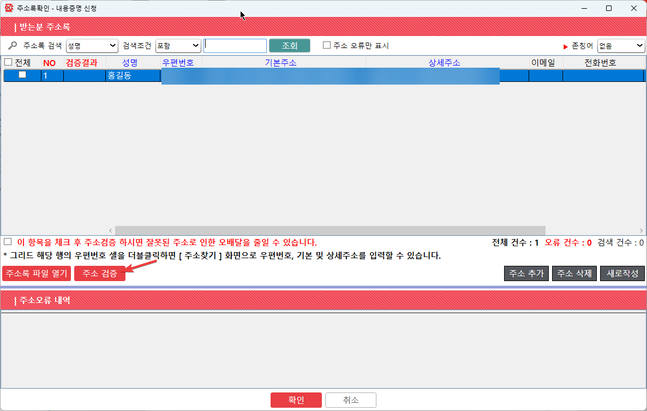
Task: Close the 주소록확인 window
Action: tap(634, 8)
